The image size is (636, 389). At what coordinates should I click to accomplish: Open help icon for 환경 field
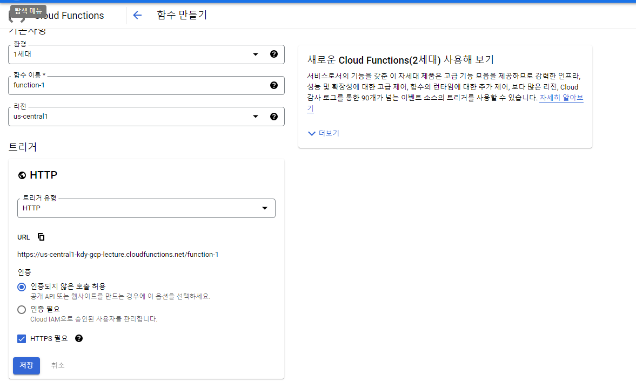[274, 54]
